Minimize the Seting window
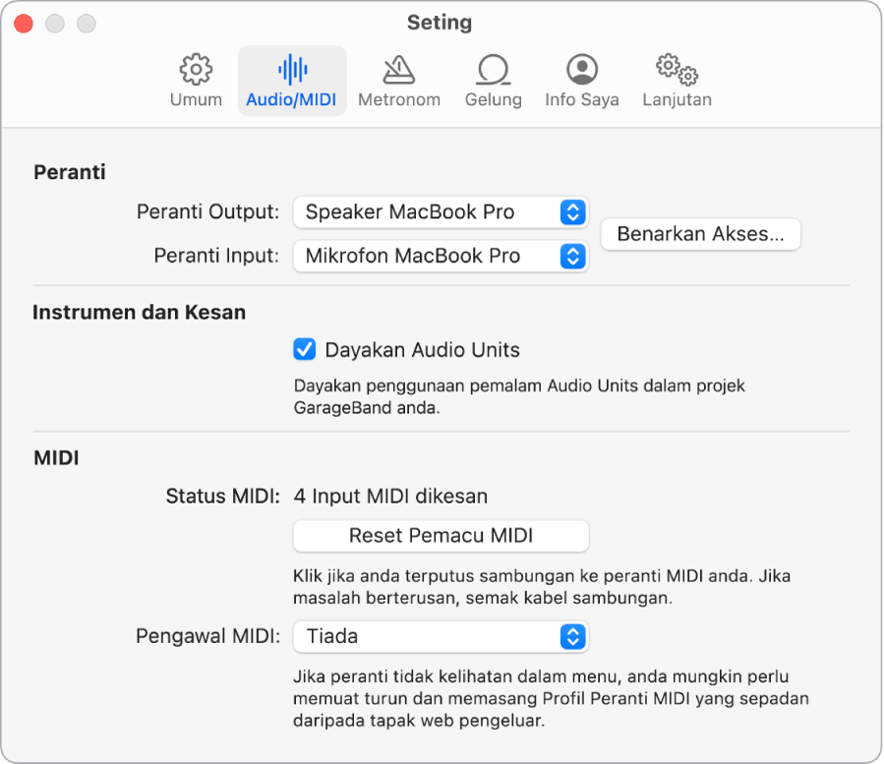The image size is (884, 764). pos(54,22)
